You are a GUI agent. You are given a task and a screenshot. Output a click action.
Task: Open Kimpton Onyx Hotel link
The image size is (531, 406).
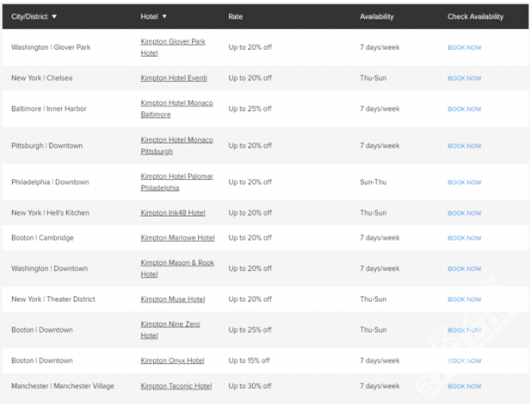(172, 361)
